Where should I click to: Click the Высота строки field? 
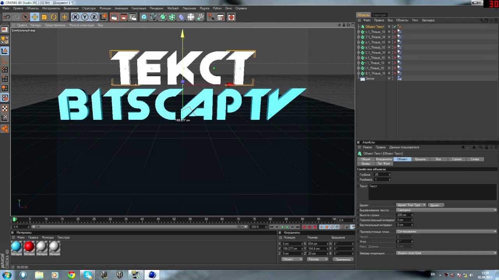tap(405, 215)
